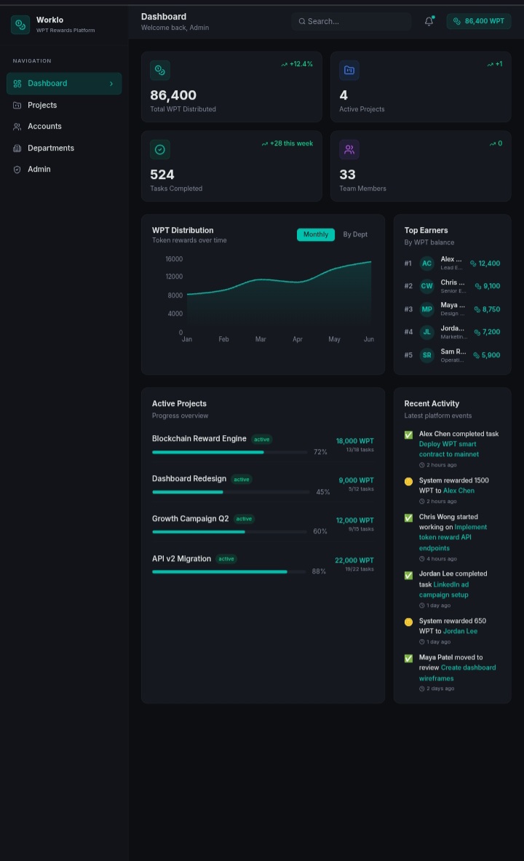Click the 7,200 balance for Jordan
The image size is (524, 861).
coord(487,332)
